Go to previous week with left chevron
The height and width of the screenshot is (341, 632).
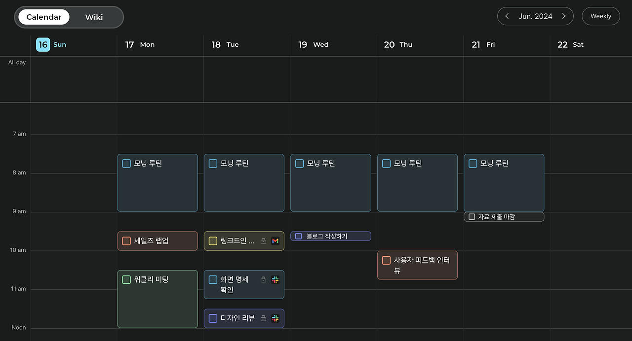[x=507, y=16]
